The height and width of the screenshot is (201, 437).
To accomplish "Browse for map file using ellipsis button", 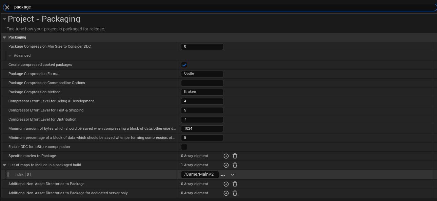I will point(223,175).
